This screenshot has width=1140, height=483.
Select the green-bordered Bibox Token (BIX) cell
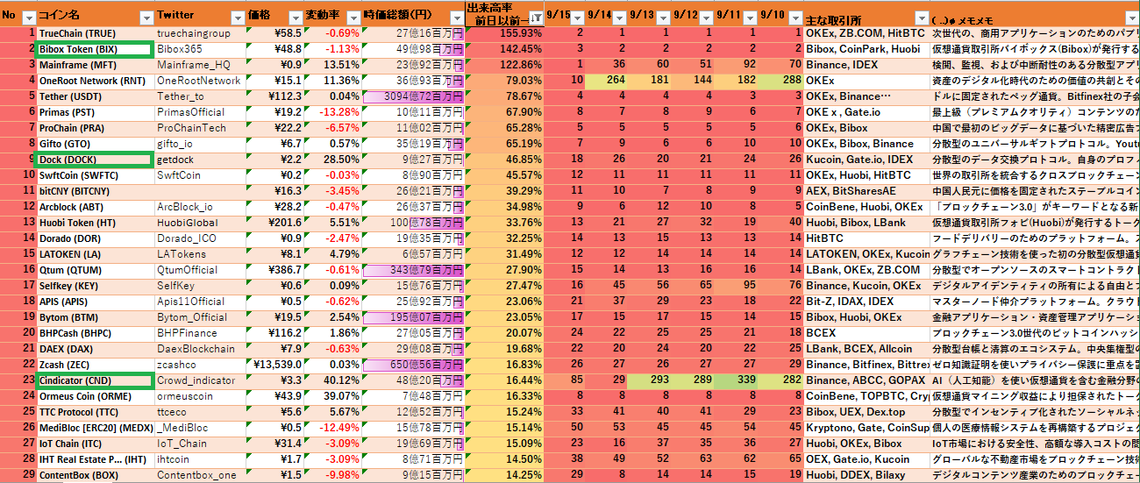93,49
